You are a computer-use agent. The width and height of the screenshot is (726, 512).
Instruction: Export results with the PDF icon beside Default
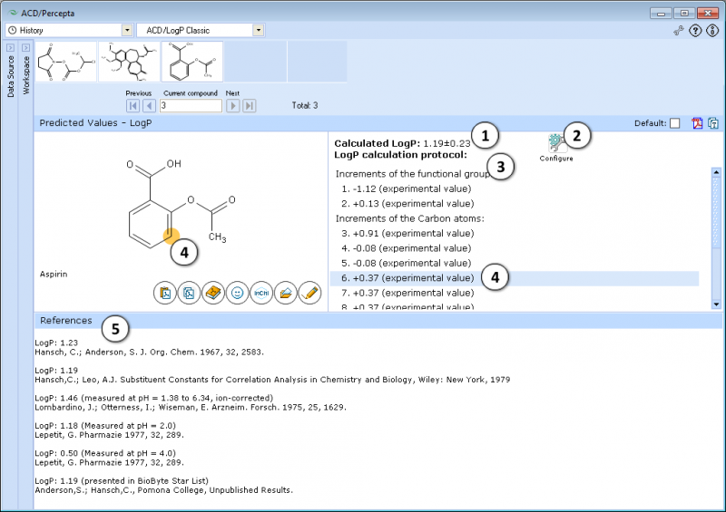697,123
